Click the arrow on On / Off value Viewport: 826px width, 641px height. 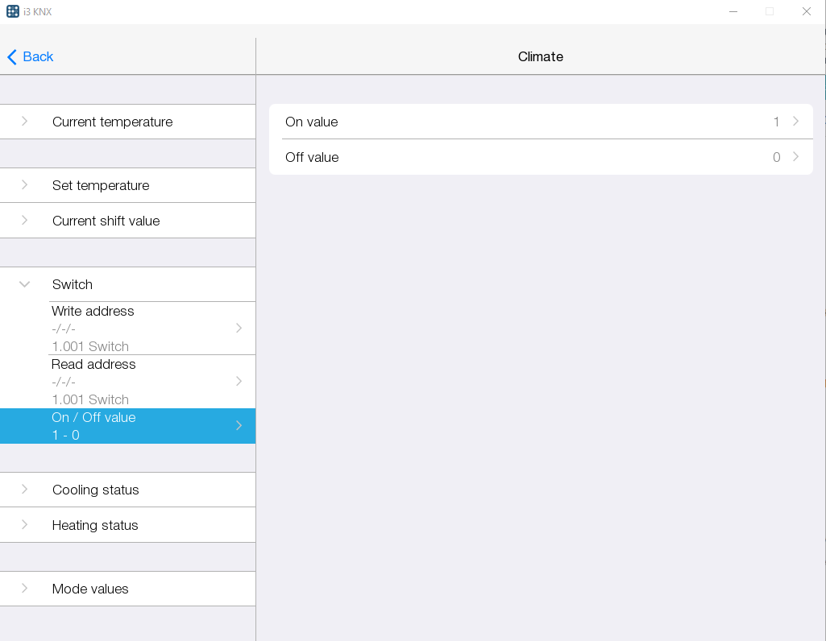click(239, 425)
